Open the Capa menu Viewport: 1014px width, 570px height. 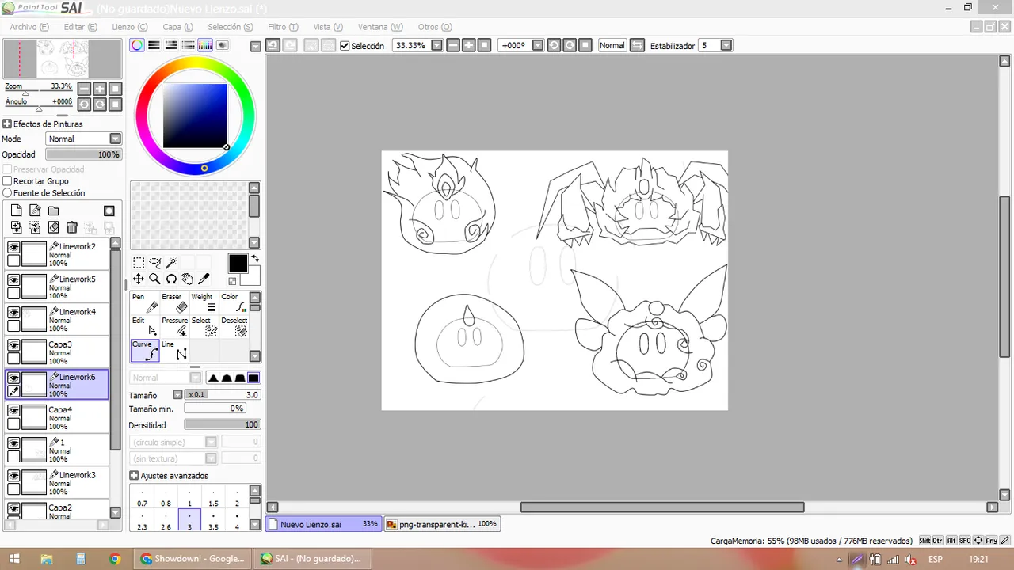tap(177, 27)
